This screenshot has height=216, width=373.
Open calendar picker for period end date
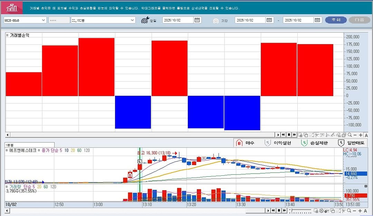pyautogui.click(x=317, y=20)
